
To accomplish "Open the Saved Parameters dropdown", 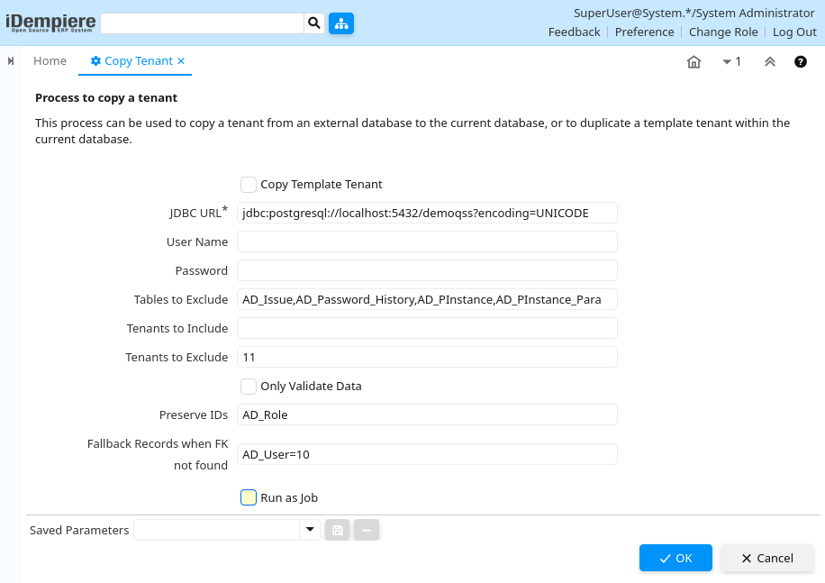I will pyautogui.click(x=310, y=530).
